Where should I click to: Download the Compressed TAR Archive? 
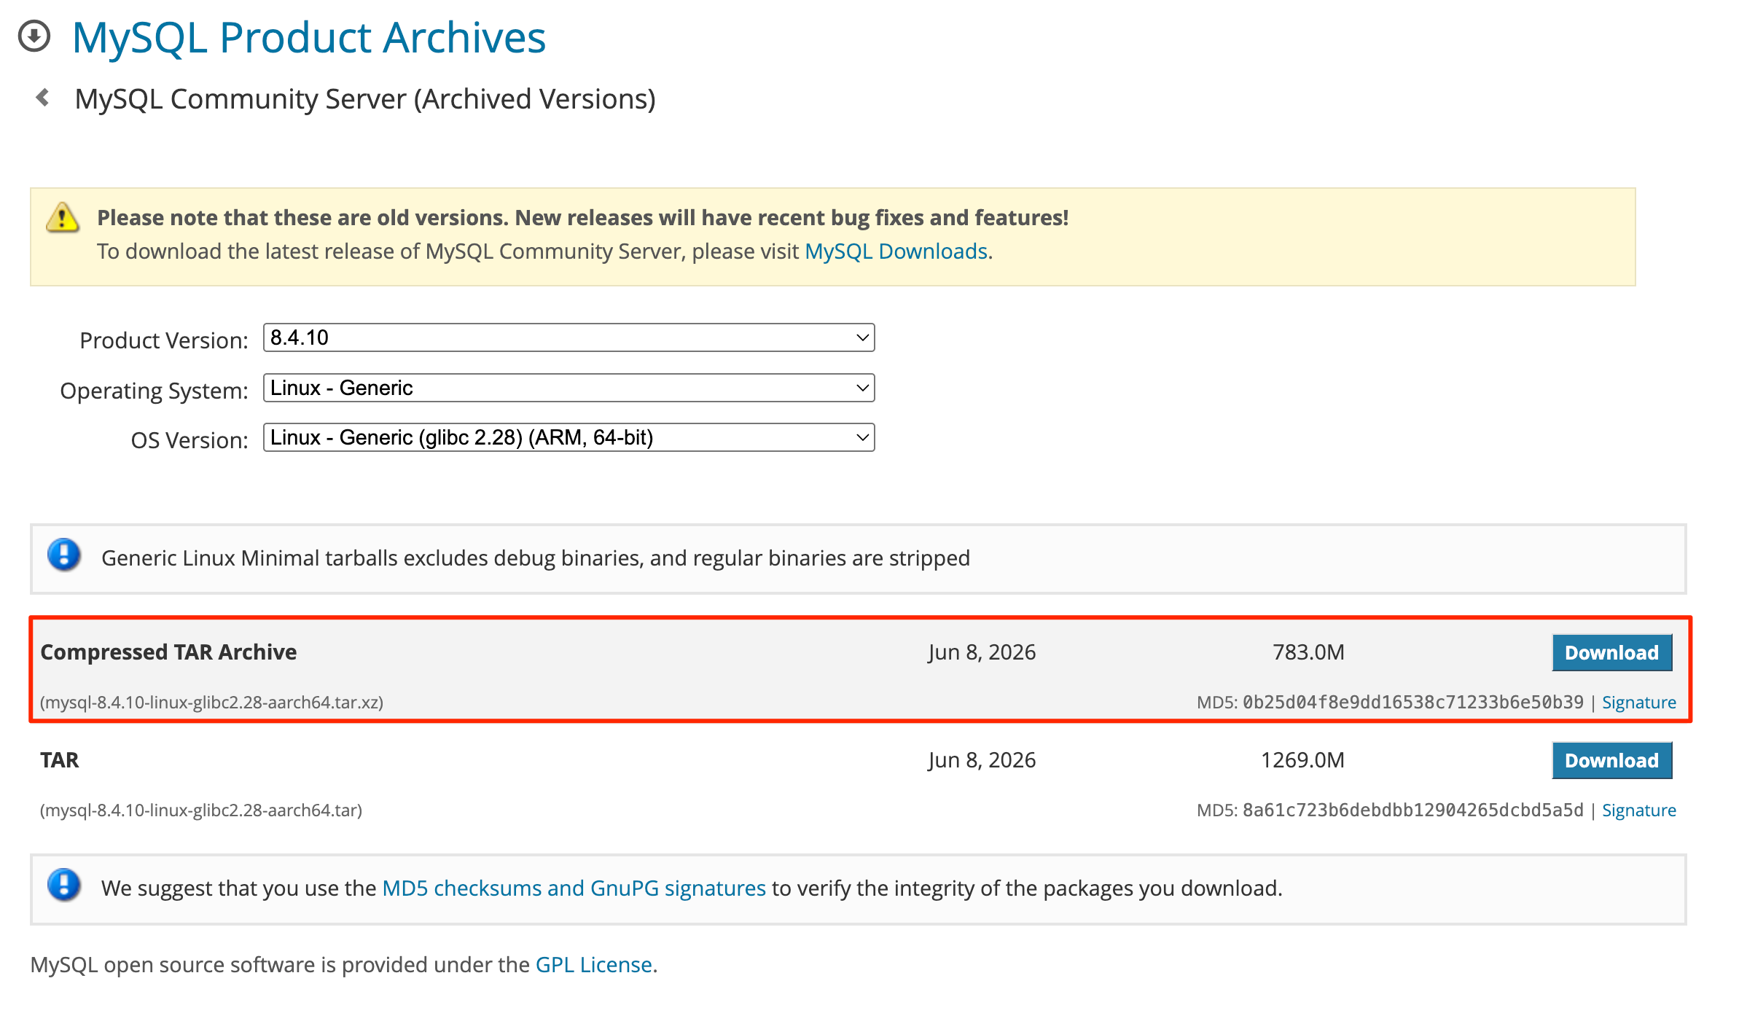tap(1611, 652)
